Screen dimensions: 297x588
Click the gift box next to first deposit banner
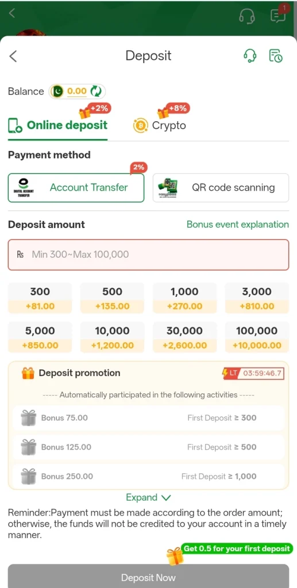[x=175, y=556]
